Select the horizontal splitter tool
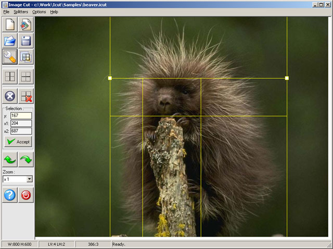 26,77
